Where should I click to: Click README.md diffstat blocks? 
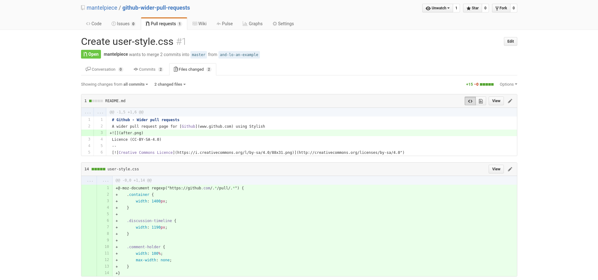tap(96, 101)
